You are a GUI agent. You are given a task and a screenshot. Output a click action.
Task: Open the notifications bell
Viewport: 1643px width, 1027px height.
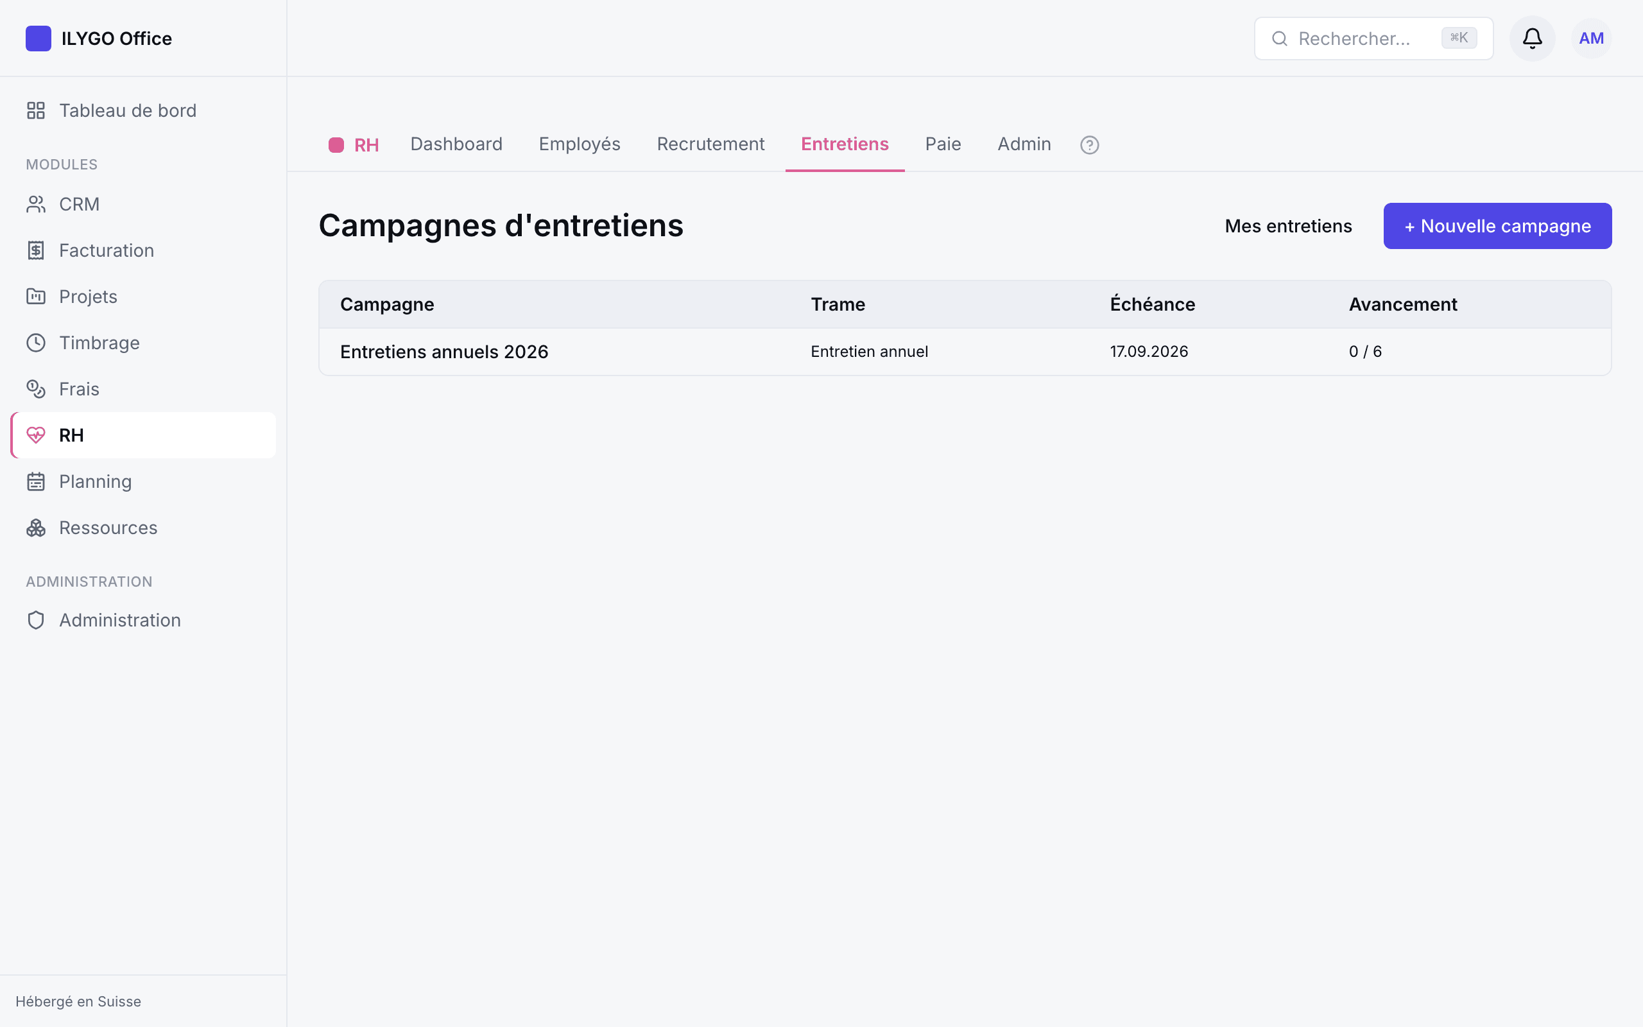coord(1532,38)
